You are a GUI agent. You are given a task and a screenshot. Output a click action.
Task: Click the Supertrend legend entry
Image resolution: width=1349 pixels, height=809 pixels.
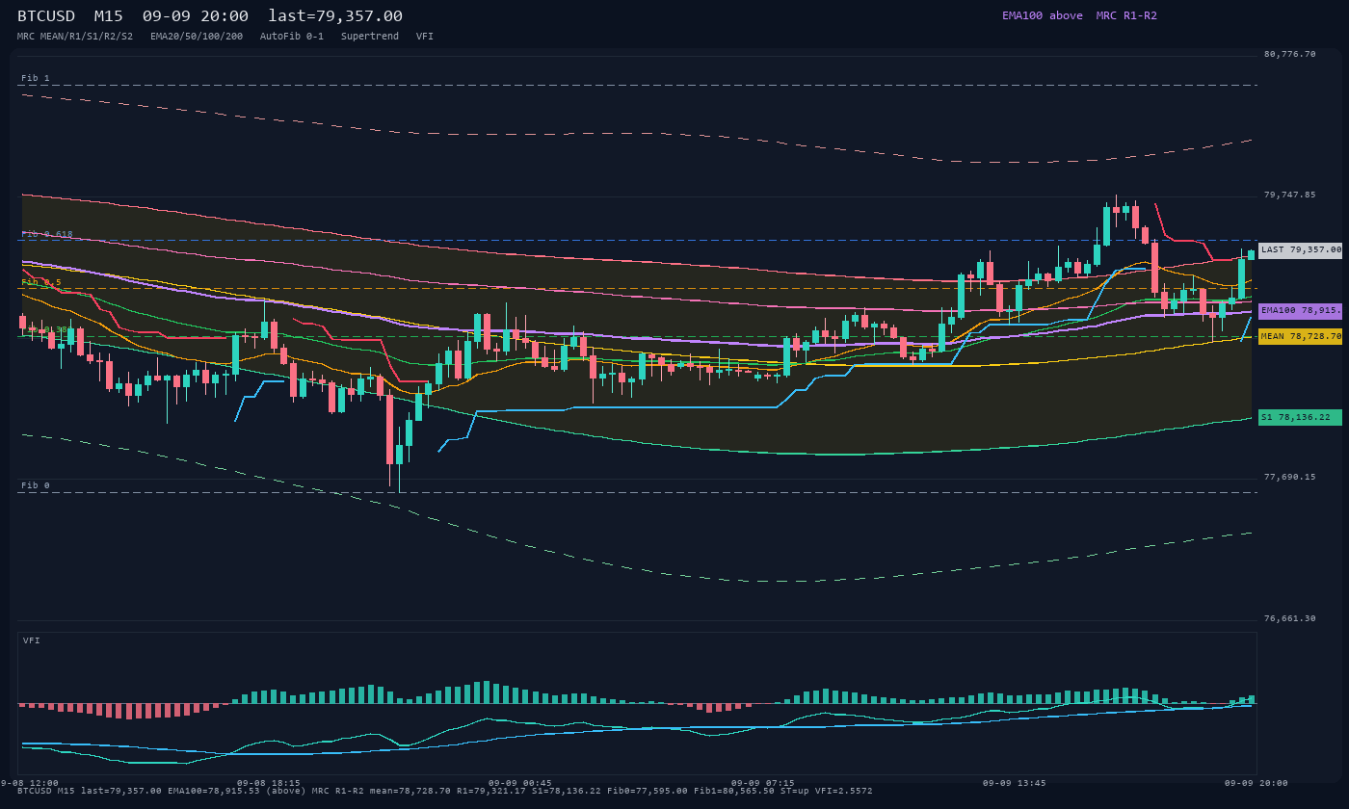point(370,36)
